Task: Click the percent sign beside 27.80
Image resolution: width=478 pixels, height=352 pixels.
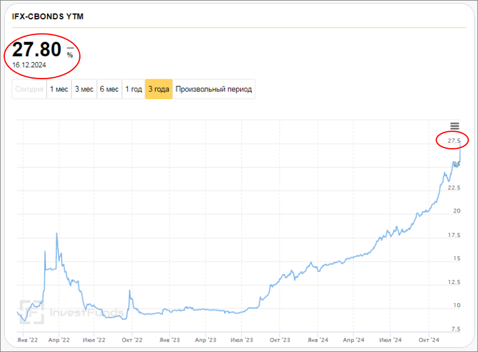Action: [70, 55]
